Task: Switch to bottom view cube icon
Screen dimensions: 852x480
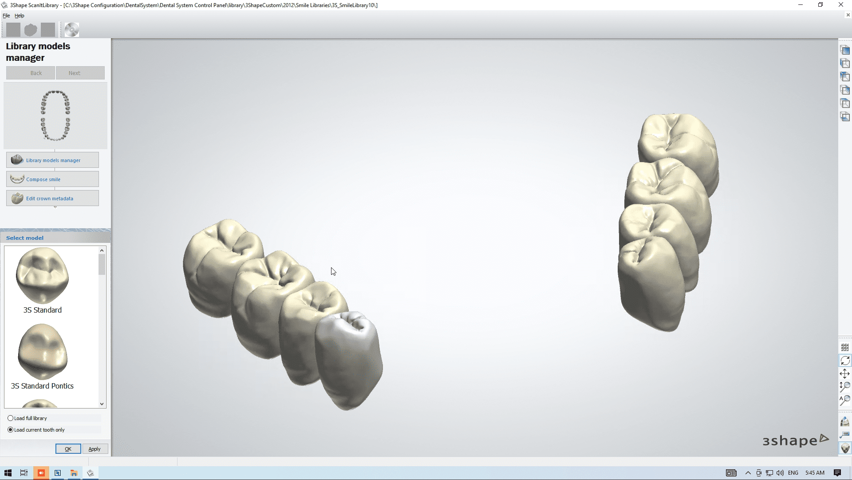Action: (845, 117)
